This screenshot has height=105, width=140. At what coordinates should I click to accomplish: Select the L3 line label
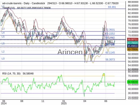click(x=3, y=29)
